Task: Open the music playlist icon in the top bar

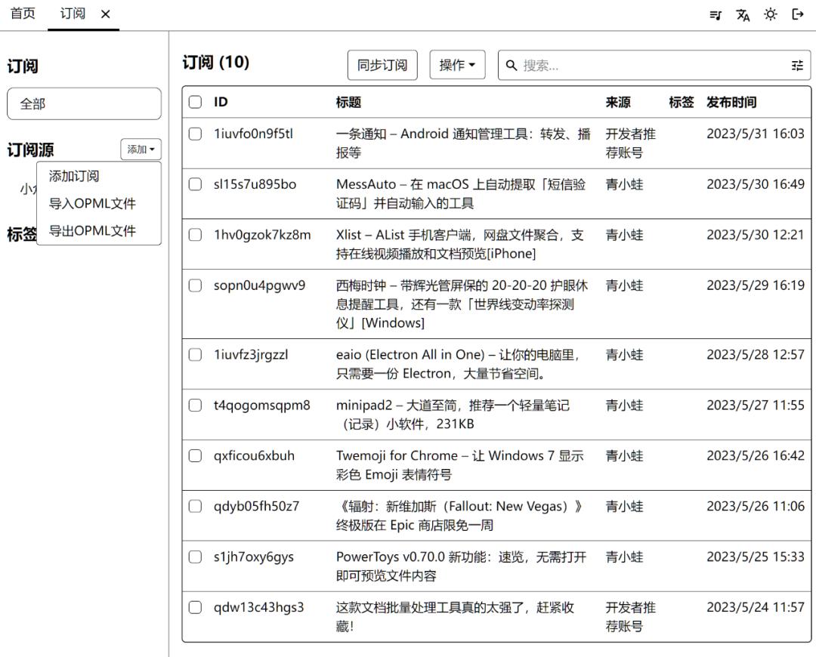Action: (715, 14)
